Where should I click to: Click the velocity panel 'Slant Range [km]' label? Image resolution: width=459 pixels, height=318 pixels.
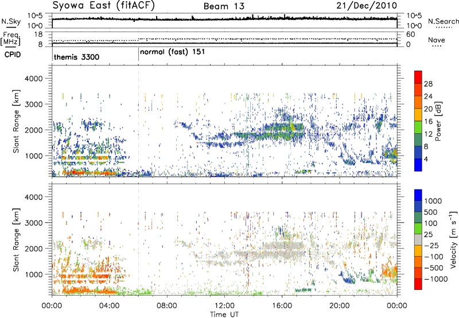tap(16, 240)
